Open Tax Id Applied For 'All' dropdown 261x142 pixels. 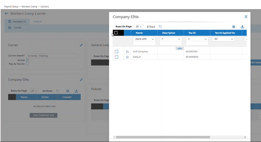pos(223,39)
